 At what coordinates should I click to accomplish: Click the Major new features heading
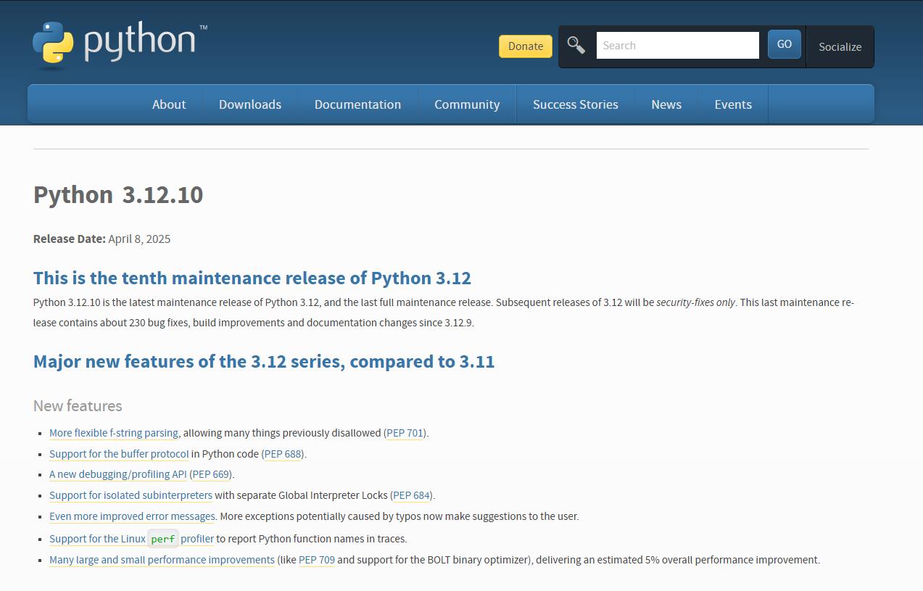pyautogui.click(x=264, y=362)
